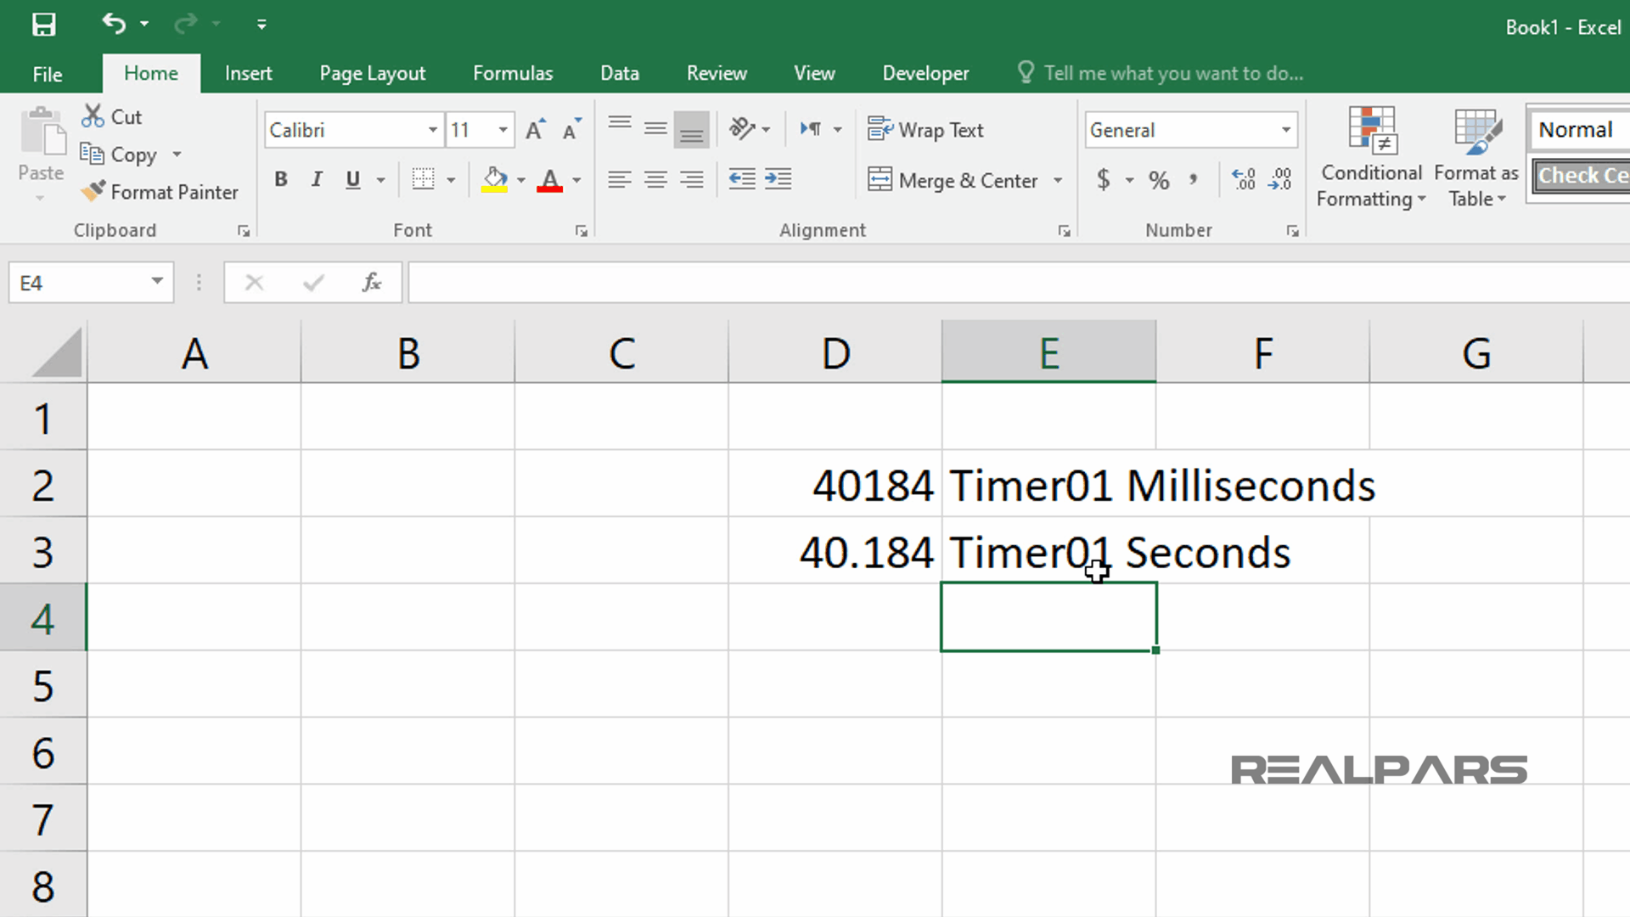Toggle underline formatting
The height and width of the screenshot is (917, 1630).
point(351,179)
